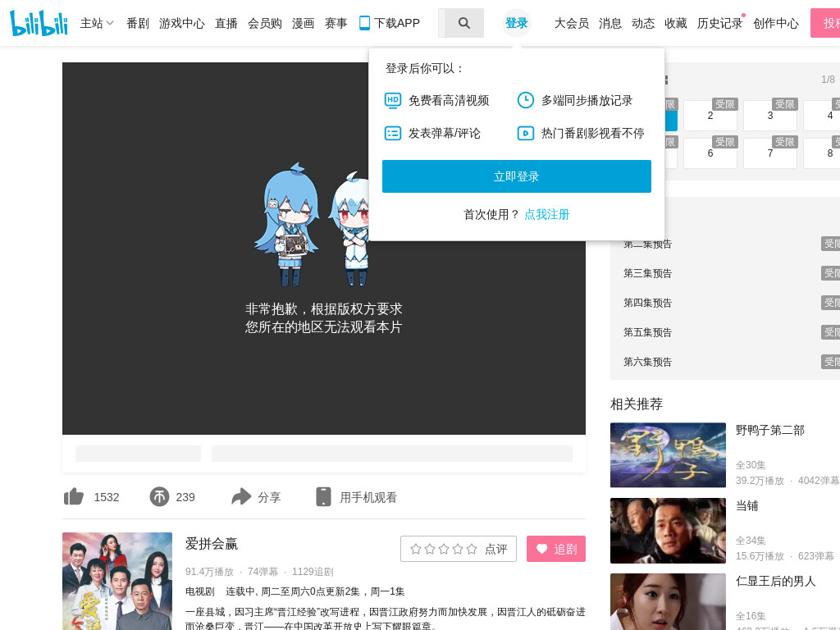Screen dimensions: 840x630
Task: Open 消息 in the header
Action: (610, 23)
